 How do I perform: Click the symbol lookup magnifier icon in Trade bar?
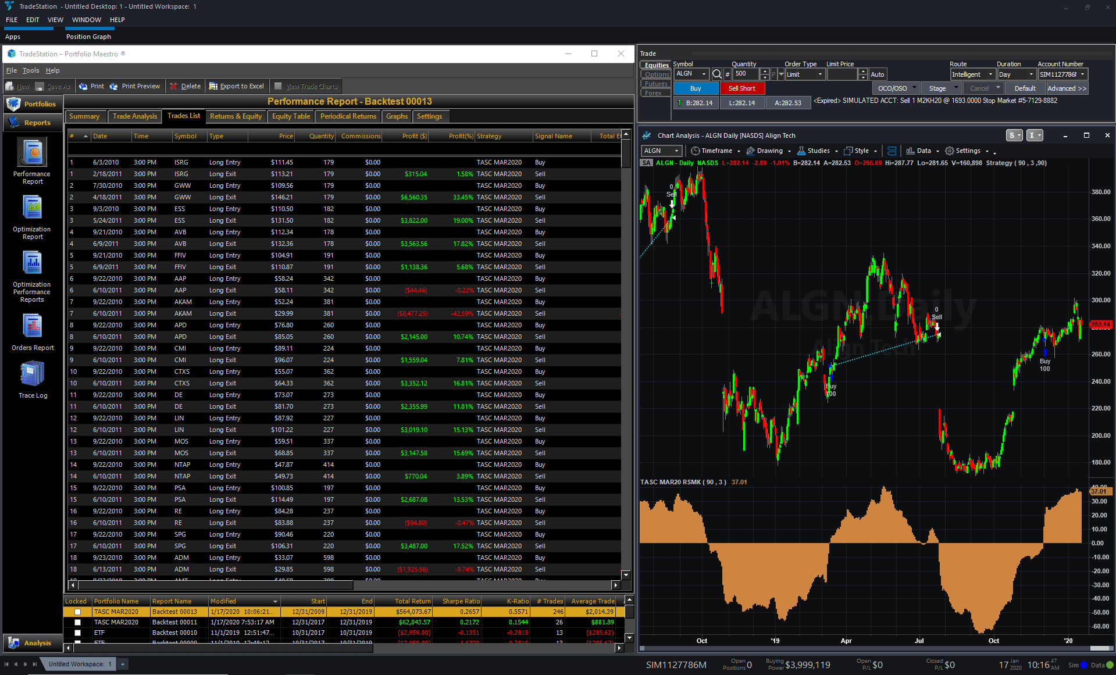point(717,74)
